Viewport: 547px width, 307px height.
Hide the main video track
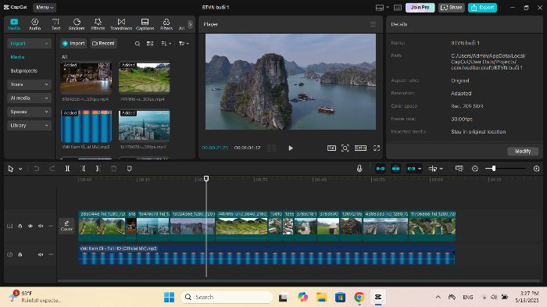[x=30, y=226]
